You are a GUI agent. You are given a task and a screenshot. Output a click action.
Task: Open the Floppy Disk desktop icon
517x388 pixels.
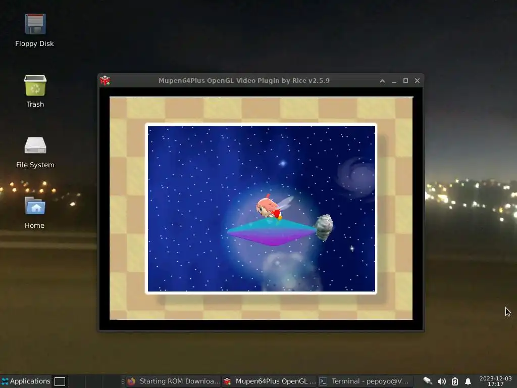point(35,30)
